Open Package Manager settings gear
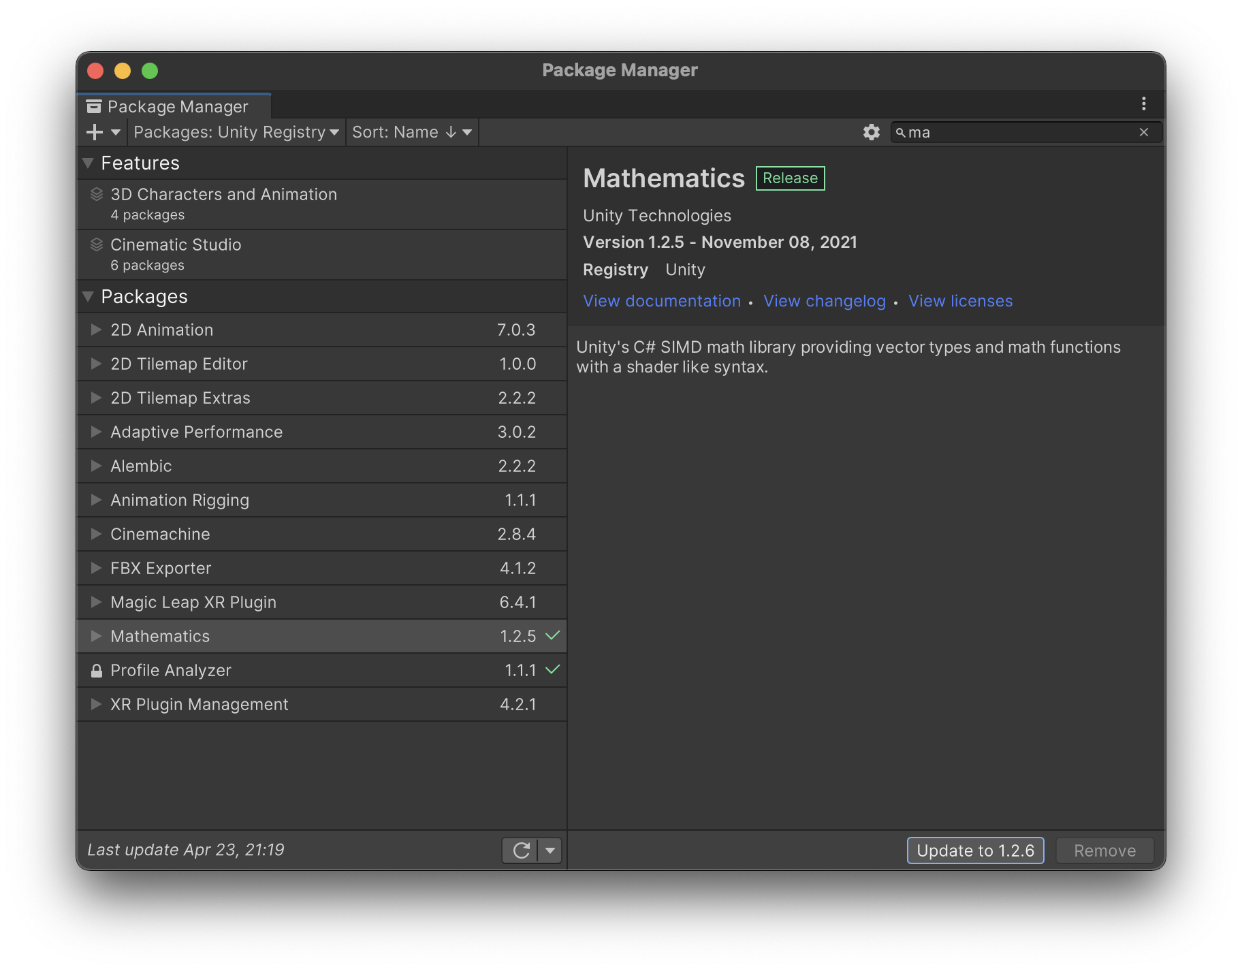1242x971 pixels. [872, 132]
